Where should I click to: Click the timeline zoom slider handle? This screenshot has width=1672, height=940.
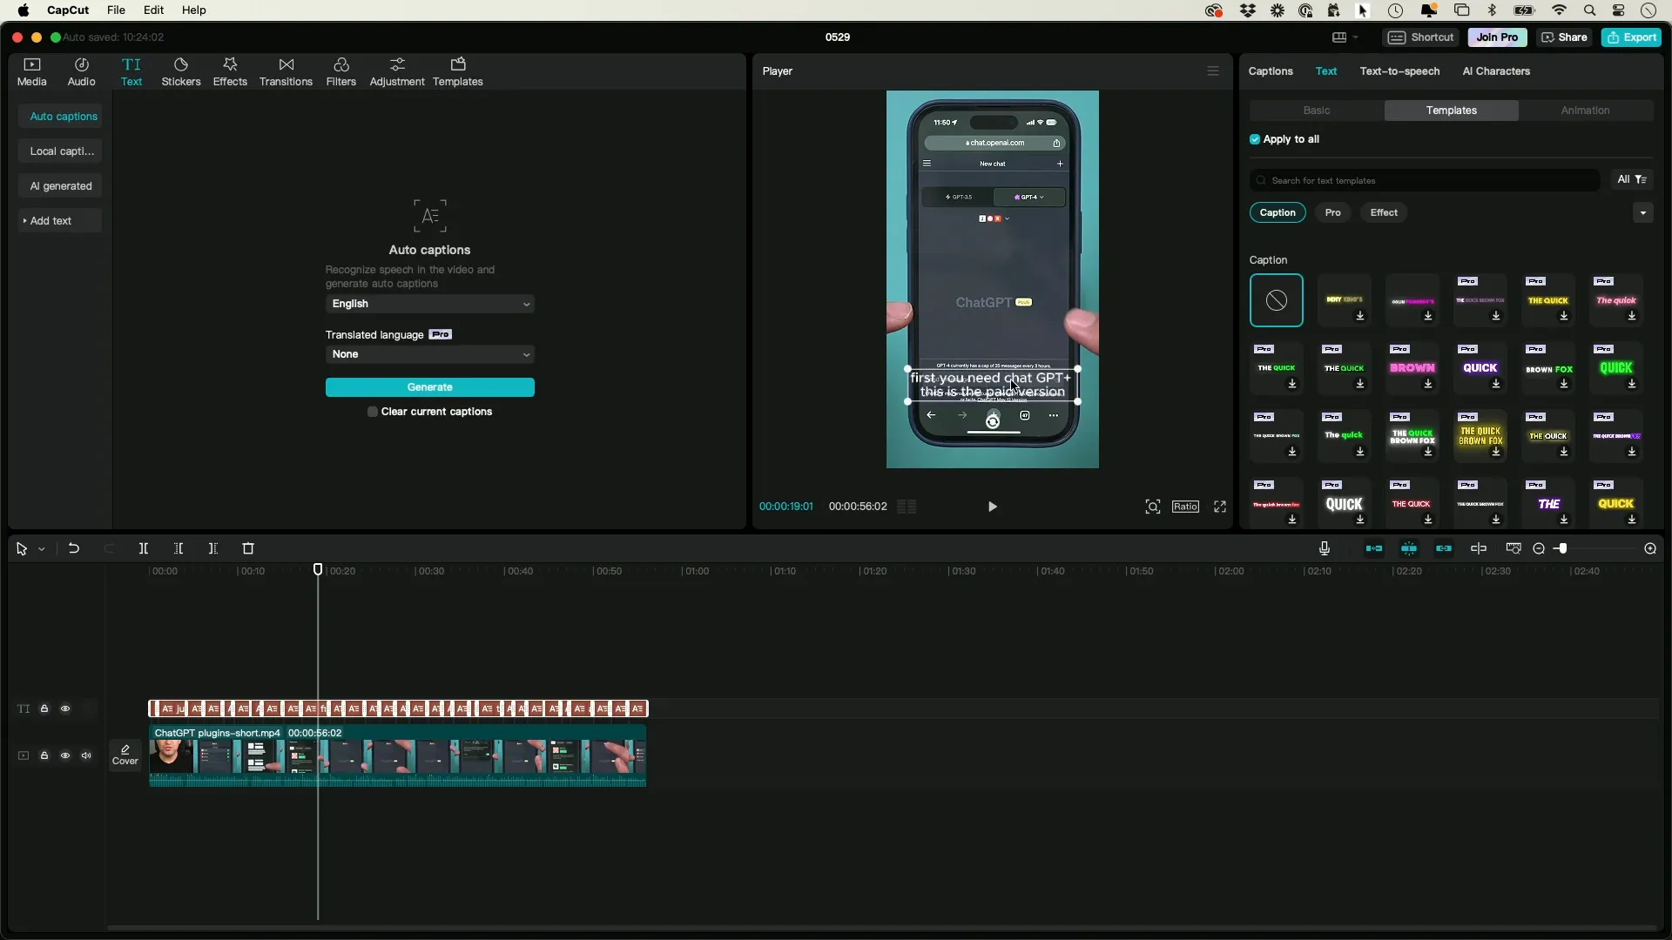coord(1563,548)
